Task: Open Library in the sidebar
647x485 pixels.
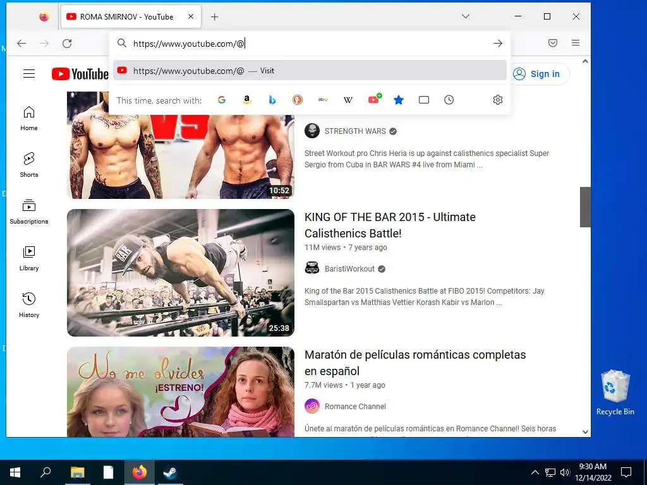Action: click(x=29, y=258)
